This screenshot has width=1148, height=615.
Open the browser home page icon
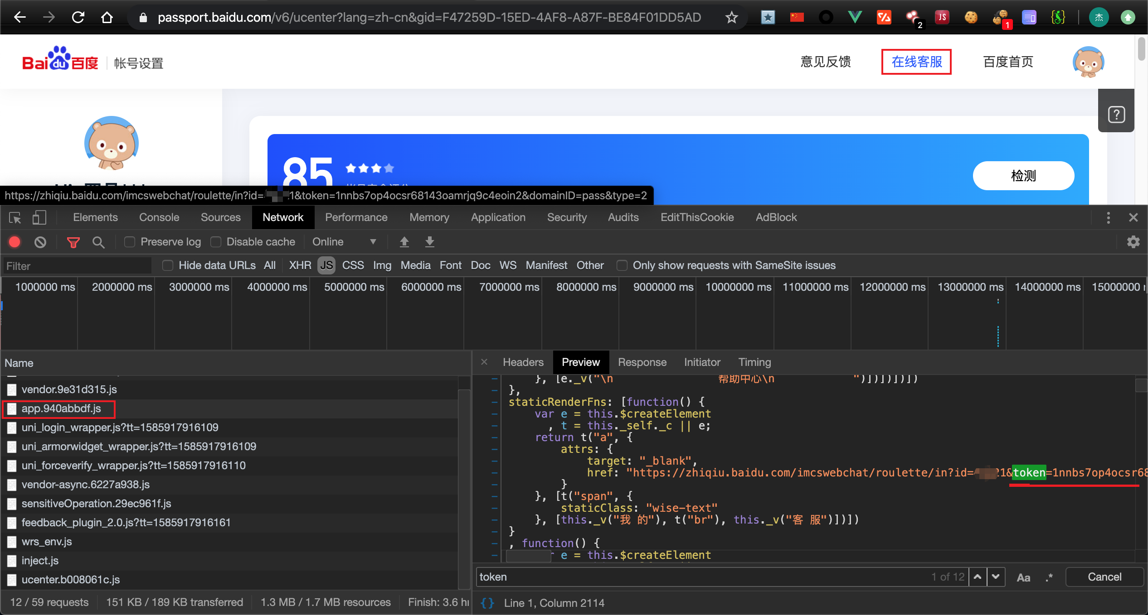pyautogui.click(x=107, y=17)
